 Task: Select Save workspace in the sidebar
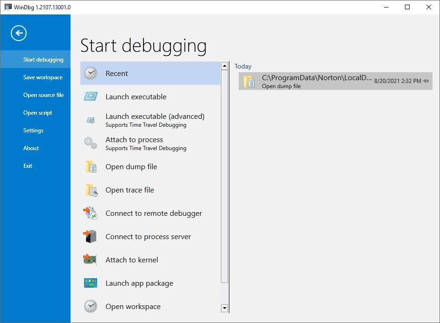(43, 77)
